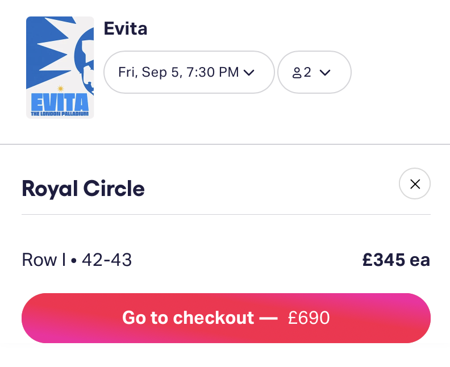Click the person icon in the quantity selector

click(x=297, y=73)
